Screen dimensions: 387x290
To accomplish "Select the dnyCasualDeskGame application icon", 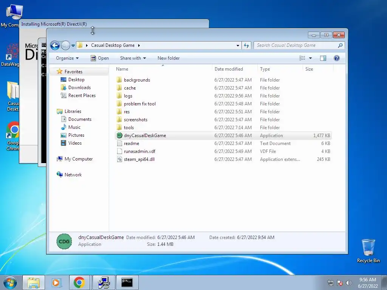I will coord(119,136).
